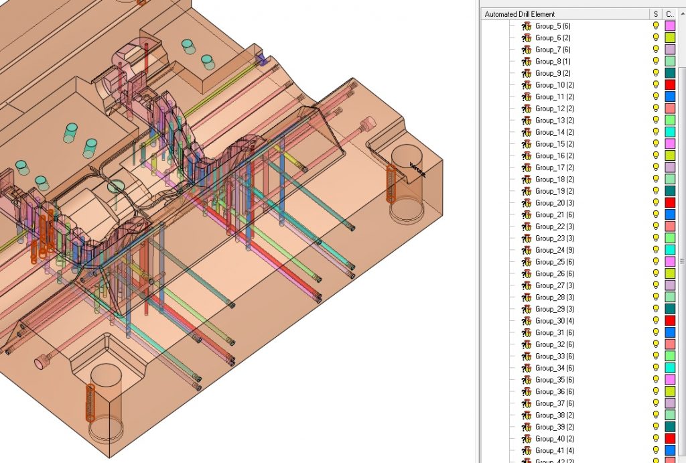Open the red color swatch for Group_10
This screenshot has width=686, height=463.
670,85
